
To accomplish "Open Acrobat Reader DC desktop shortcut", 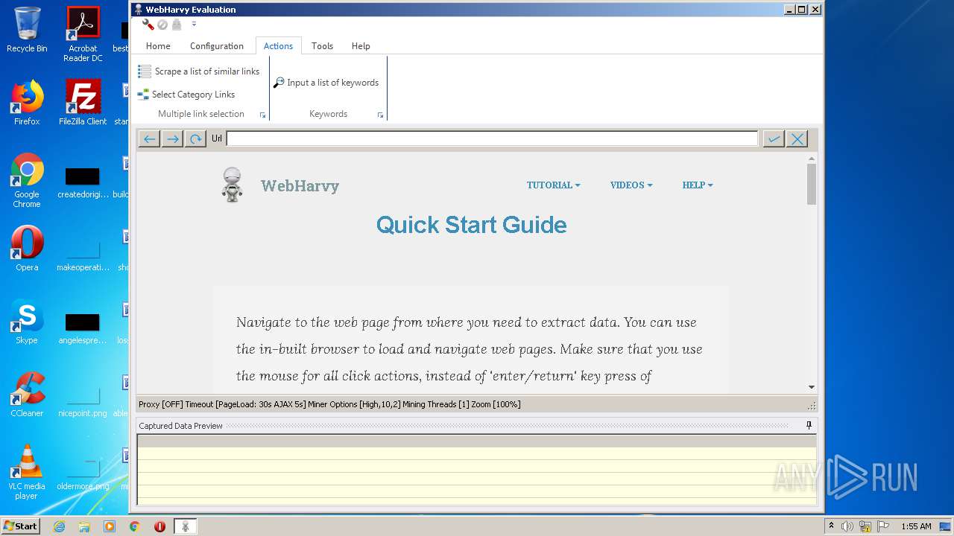I will coord(83,34).
